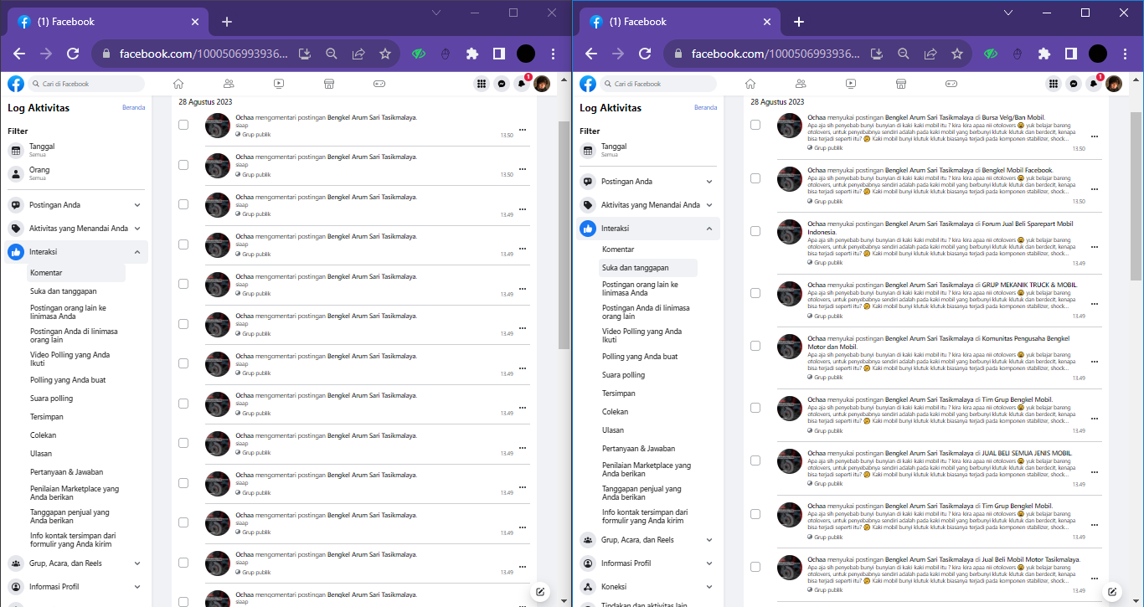Check the Bengkel Mobil Facebook activity checkbox
Image resolution: width=1144 pixels, height=607 pixels.
tap(755, 178)
